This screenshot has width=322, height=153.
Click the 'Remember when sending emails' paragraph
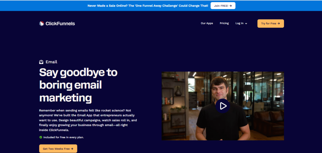pyautogui.click(x=88, y=120)
